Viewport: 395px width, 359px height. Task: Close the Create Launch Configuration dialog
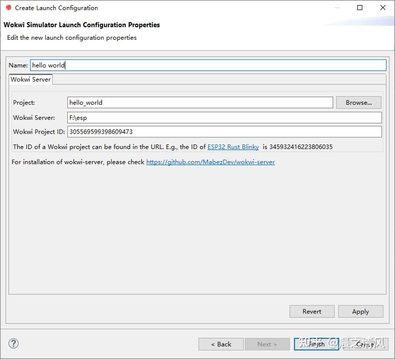(x=382, y=8)
